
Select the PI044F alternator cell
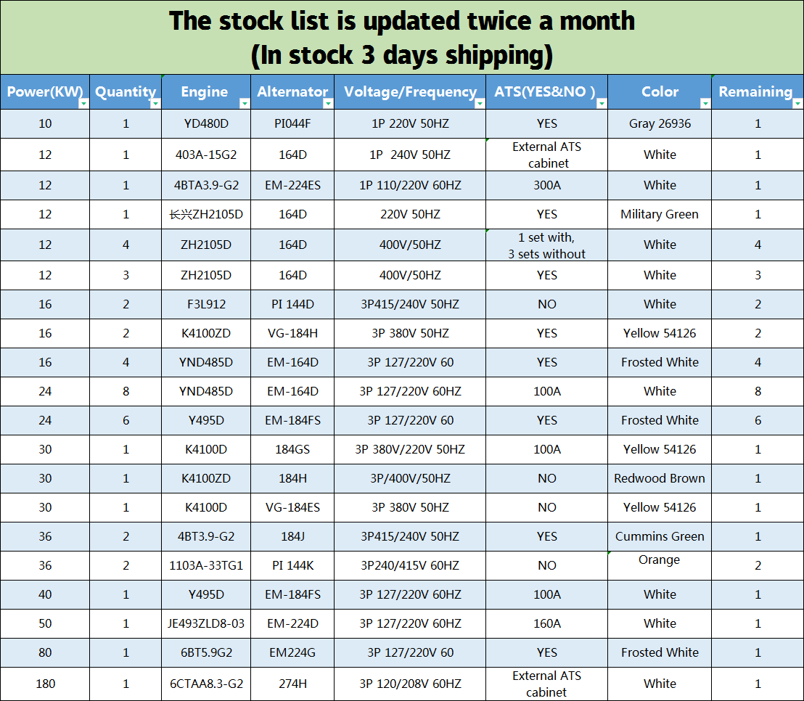pyautogui.click(x=292, y=124)
